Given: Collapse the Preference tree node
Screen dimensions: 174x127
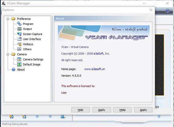Looking at the screenshot, I should tap(8, 19).
